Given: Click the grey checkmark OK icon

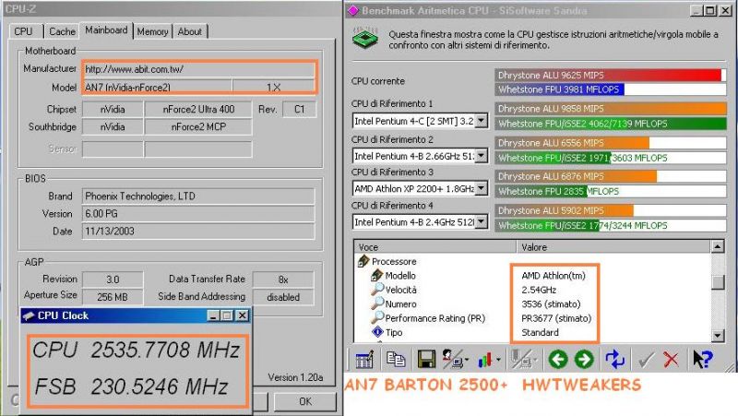Looking at the screenshot, I should coord(646,360).
